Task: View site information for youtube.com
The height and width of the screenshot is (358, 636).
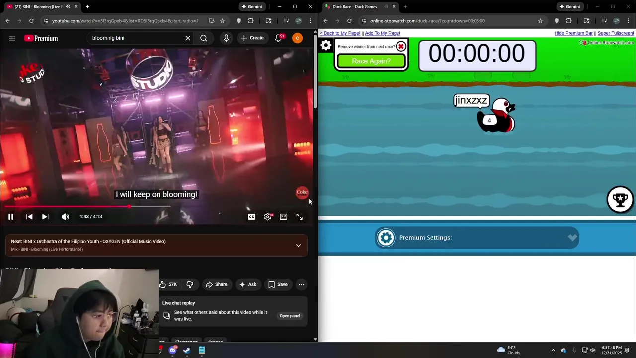Action: click(46, 21)
